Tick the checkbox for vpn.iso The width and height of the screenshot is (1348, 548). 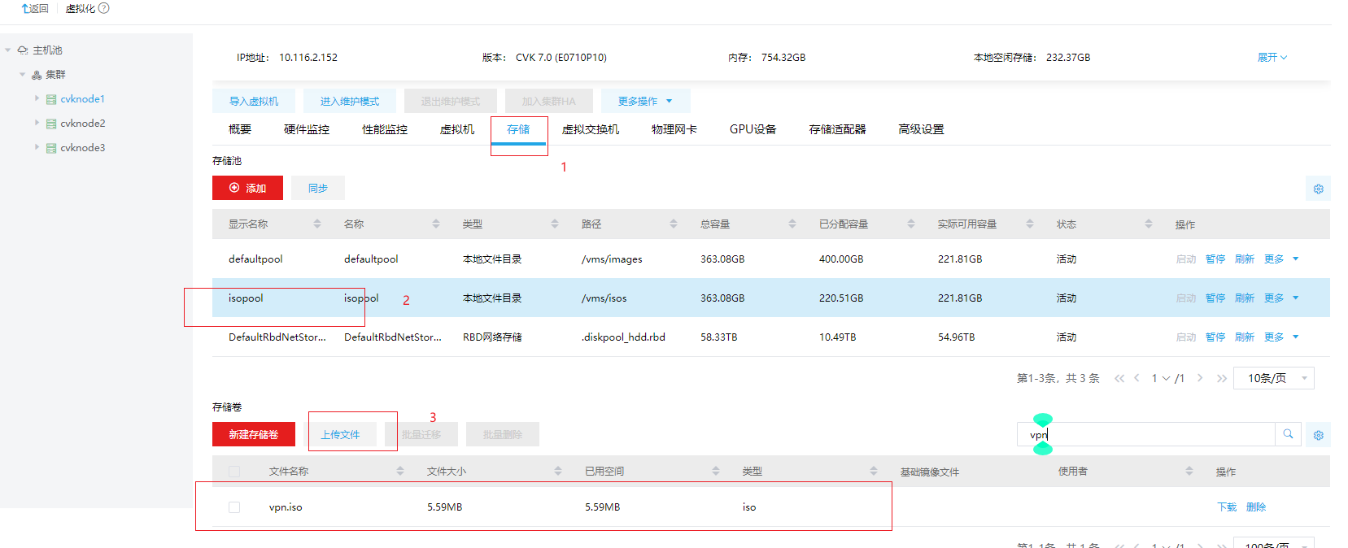[234, 507]
